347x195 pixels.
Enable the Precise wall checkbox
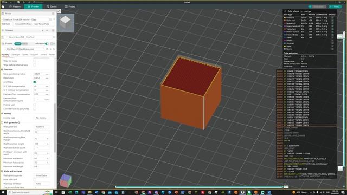tap(35, 105)
